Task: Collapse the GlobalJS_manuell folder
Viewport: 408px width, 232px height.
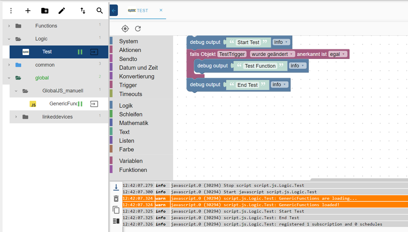Action: click(16, 91)
